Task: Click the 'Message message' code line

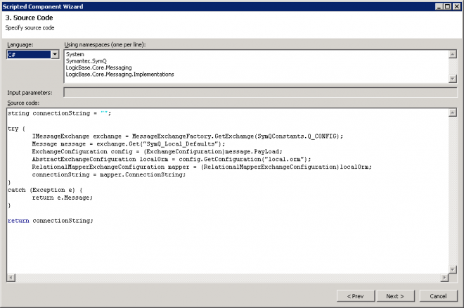Action: coord(129,144)
